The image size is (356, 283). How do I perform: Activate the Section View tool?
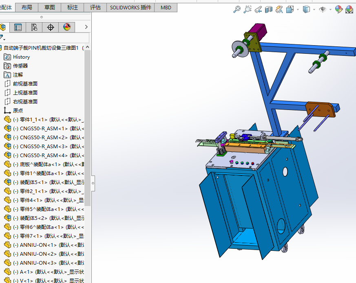pos(269,9)
